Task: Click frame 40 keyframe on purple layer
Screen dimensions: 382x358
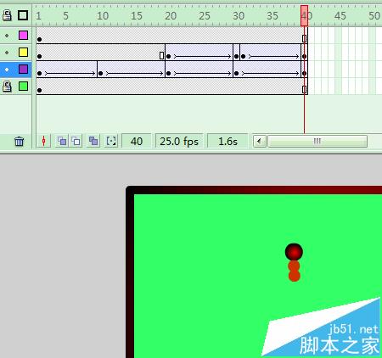Action: click(x=304, y=73)
